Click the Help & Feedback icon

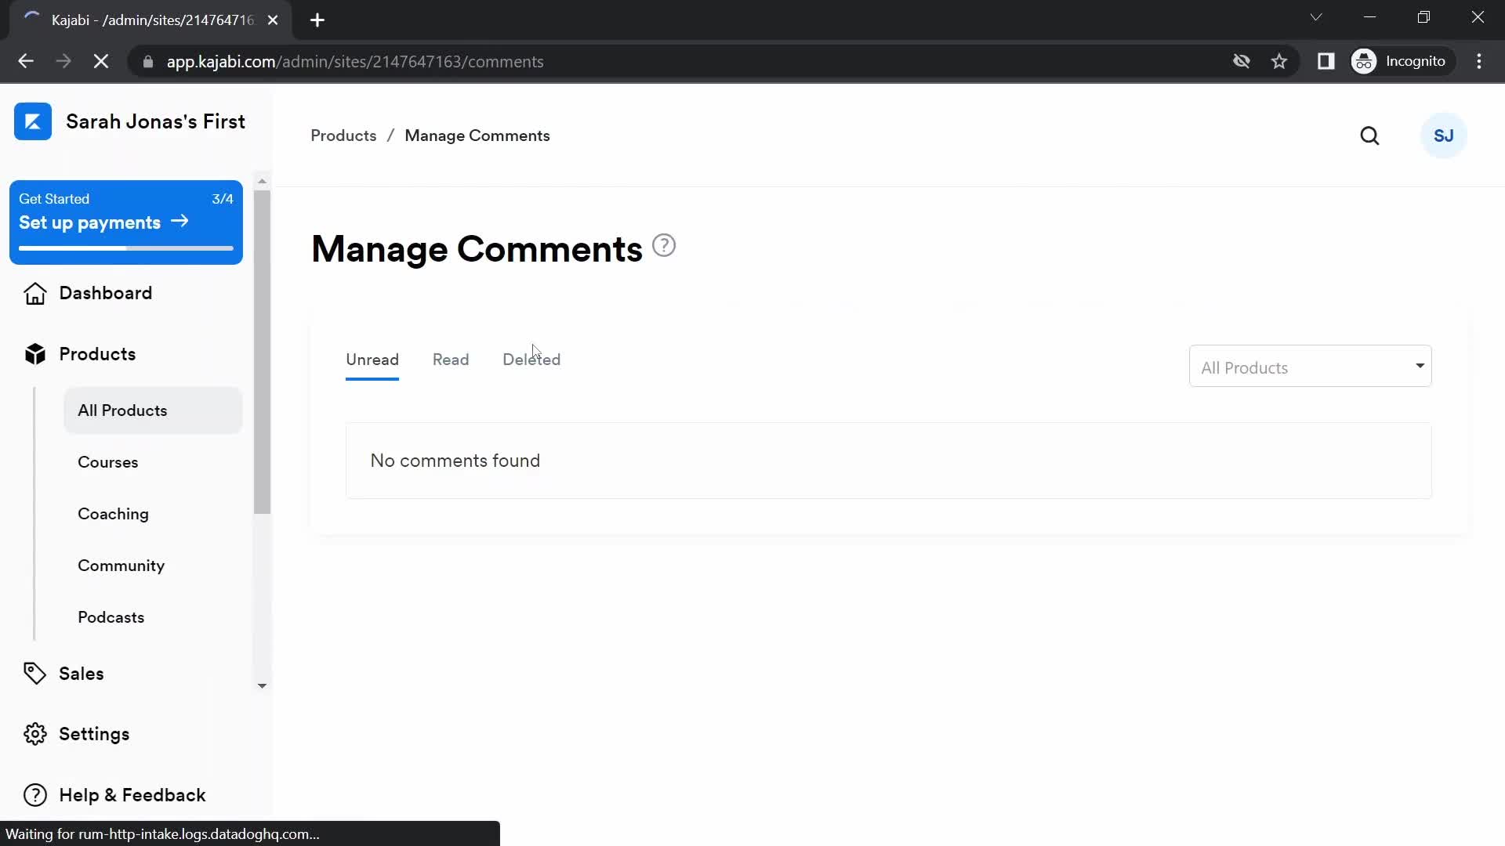click(35, 795)
